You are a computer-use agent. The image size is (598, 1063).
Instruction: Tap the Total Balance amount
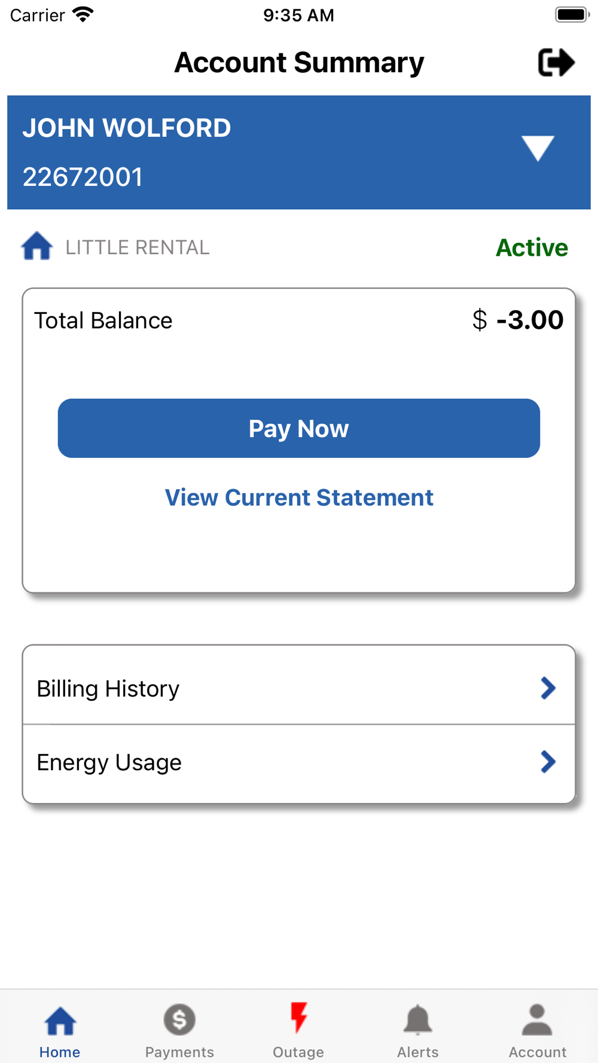tap(518, 320)
